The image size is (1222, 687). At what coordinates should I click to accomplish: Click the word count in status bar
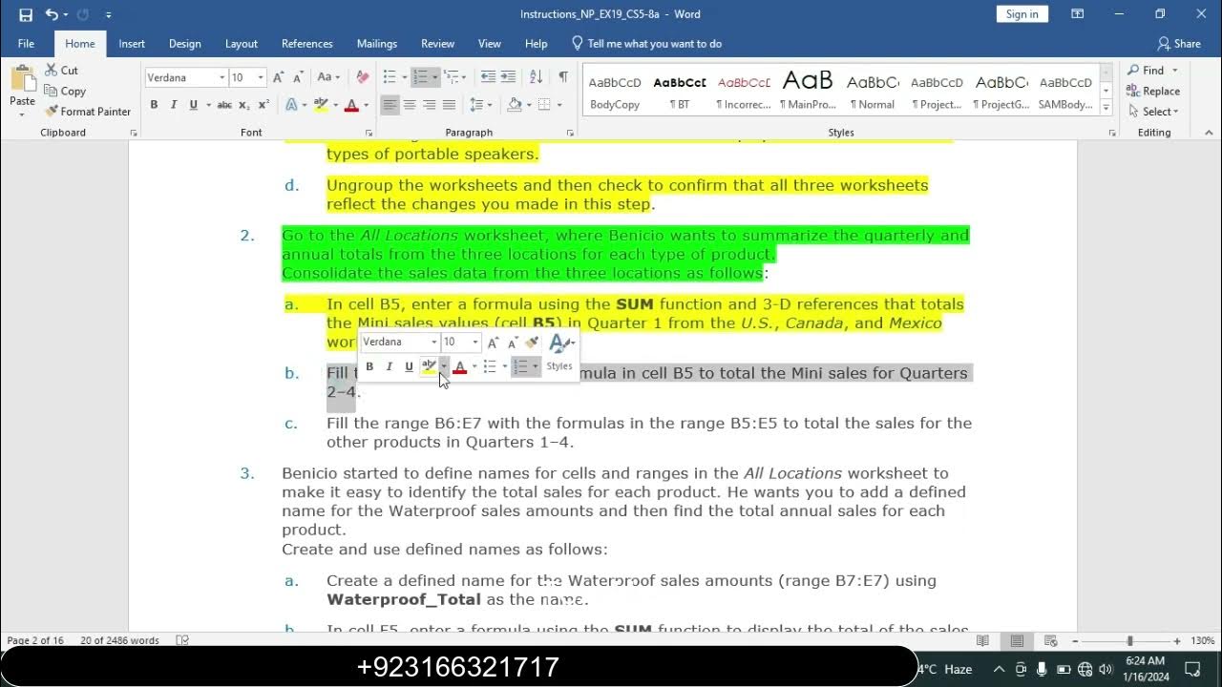point(119,641)
